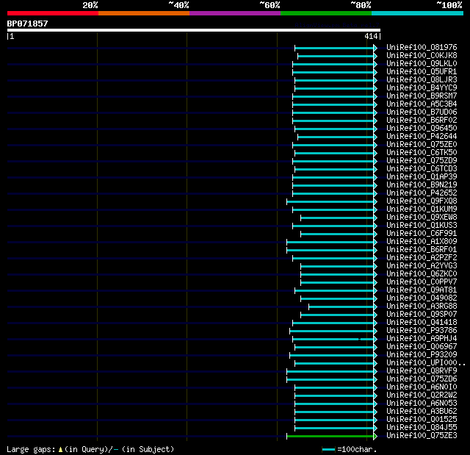
Task: Click the UniRef100_B9N219 label
Action: (x=422, y=185)
